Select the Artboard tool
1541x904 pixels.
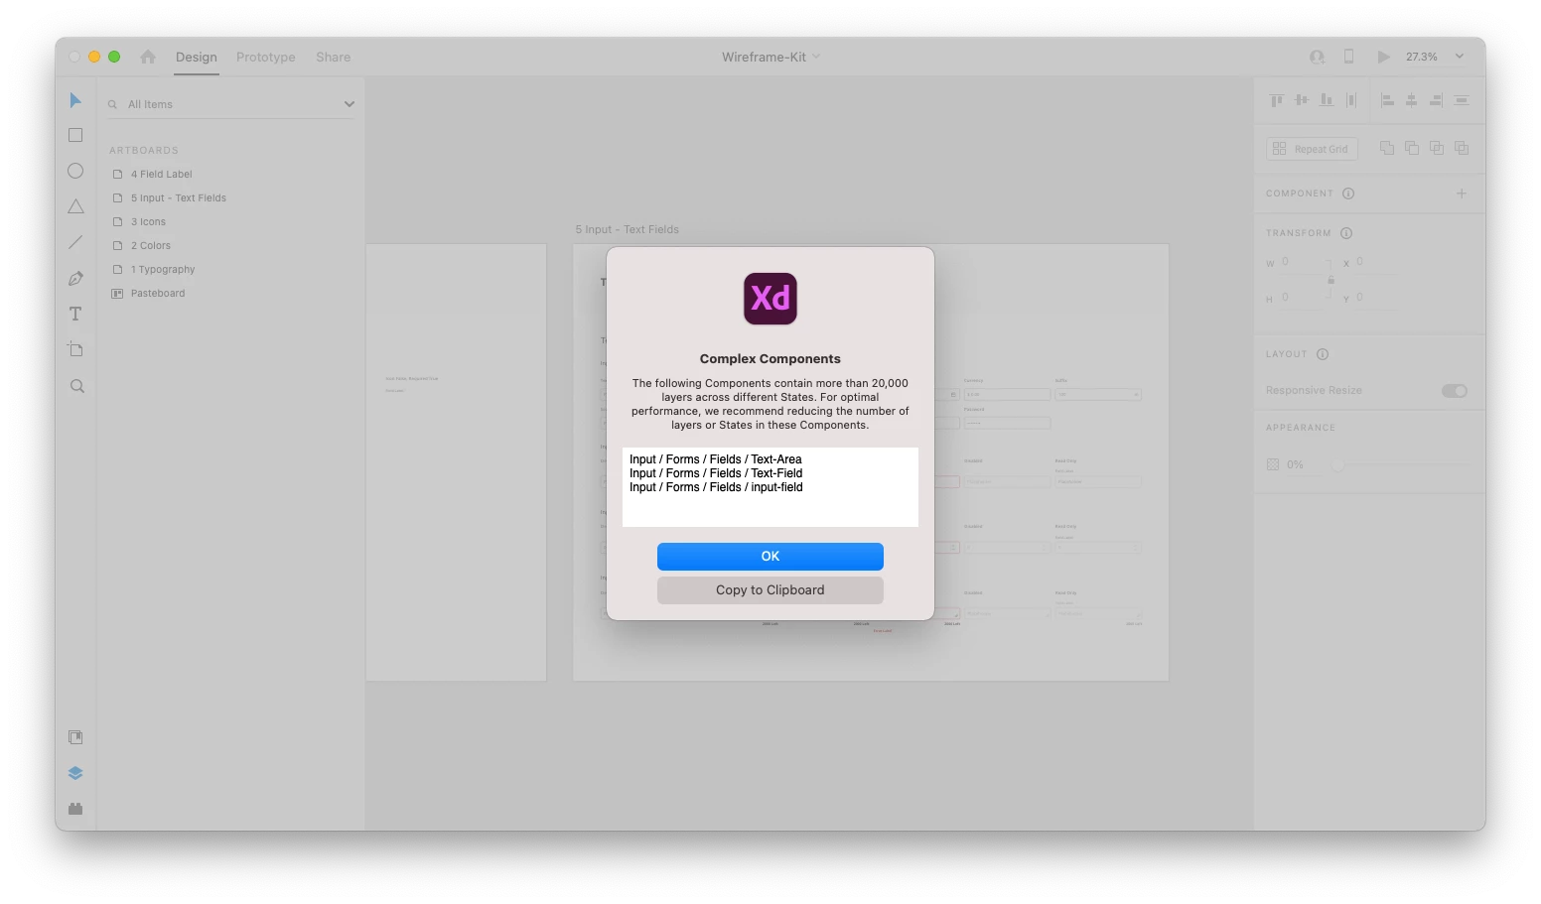(x=75, y=349)
